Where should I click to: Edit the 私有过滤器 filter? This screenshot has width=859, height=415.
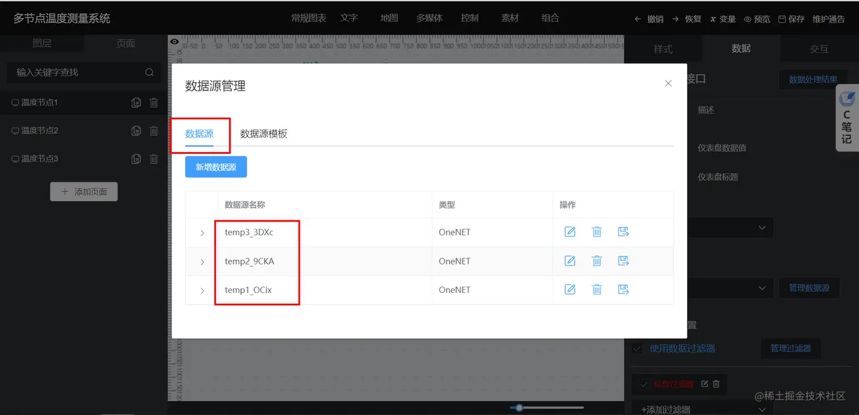pos(704,384)
